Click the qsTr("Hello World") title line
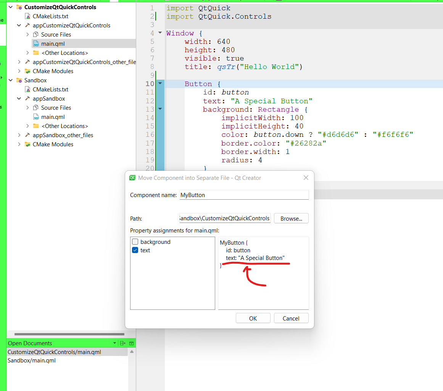Image resolution: width=443 pixels, height=391 pixels. [x=243, y=67]
